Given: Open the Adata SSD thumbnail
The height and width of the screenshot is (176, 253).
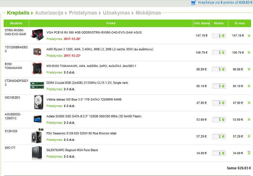Looking at the screenshot, I should click(x=38, y=119).
